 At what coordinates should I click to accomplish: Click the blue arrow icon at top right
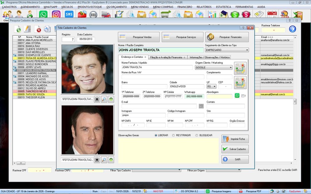pyautogui.click(x=292, y=29)
